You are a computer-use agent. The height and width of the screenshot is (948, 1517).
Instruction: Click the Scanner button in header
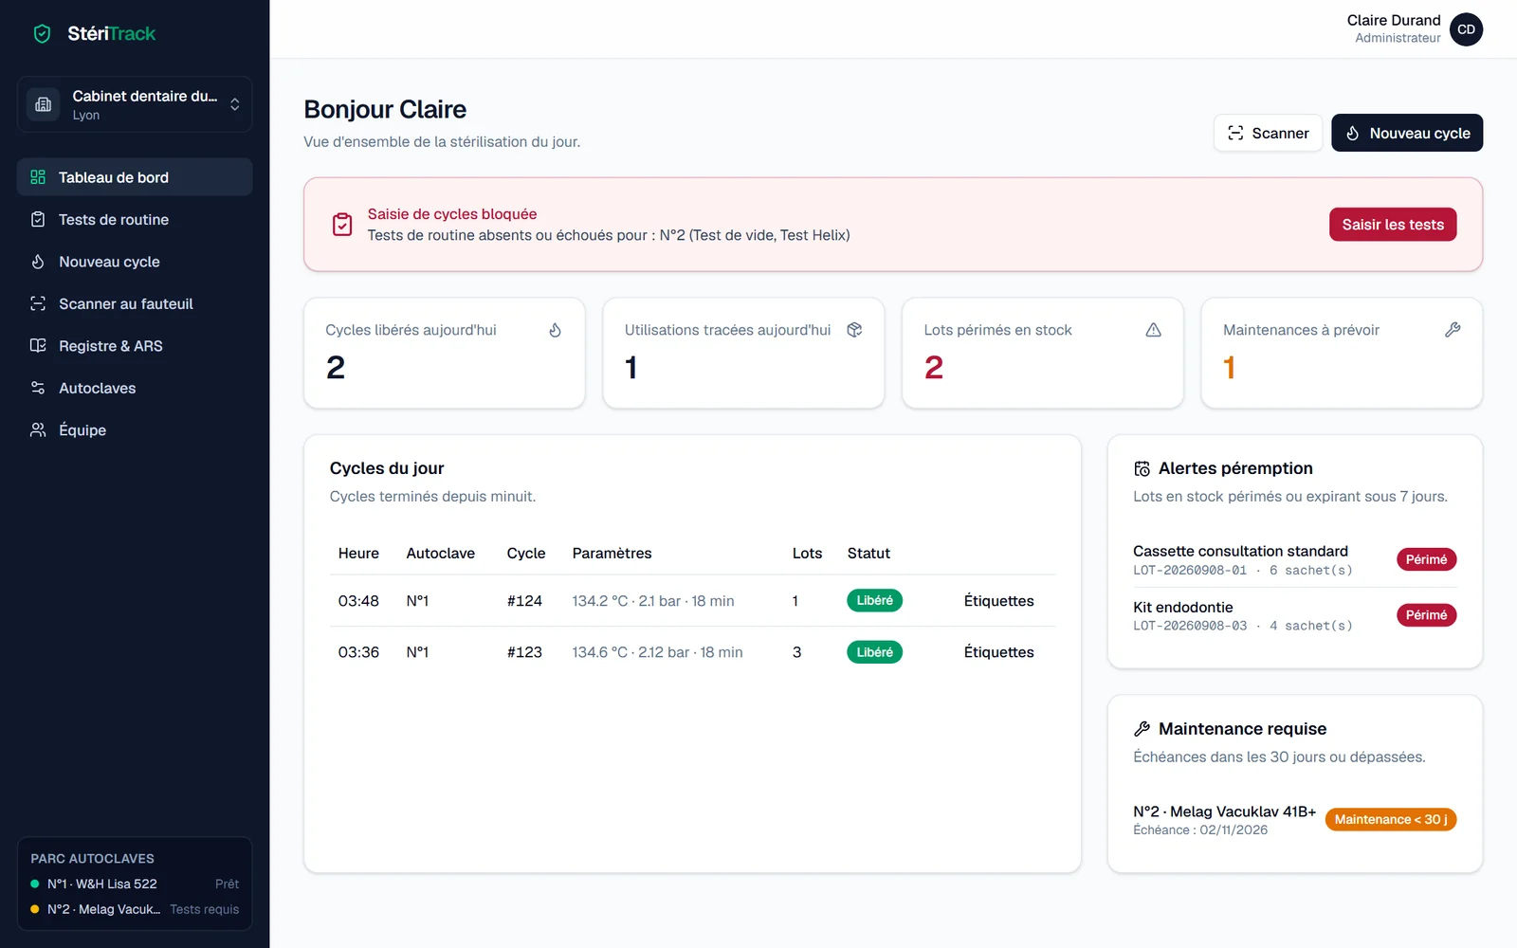coord(1268,133)
